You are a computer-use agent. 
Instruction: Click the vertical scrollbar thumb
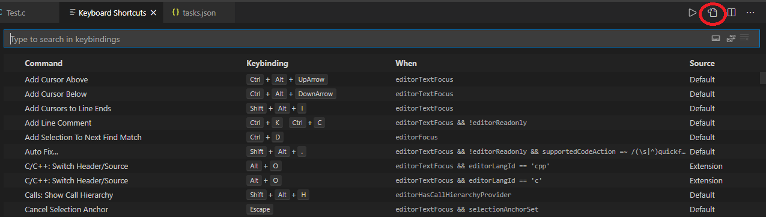[762, 78]
